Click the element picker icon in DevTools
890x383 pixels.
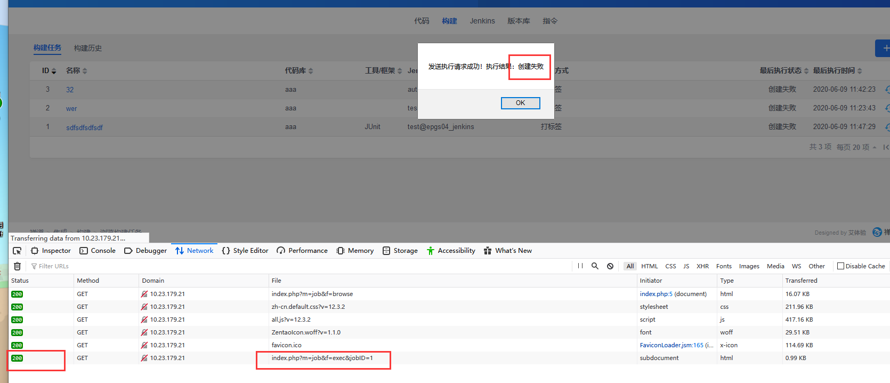click(x=17, y=251)
